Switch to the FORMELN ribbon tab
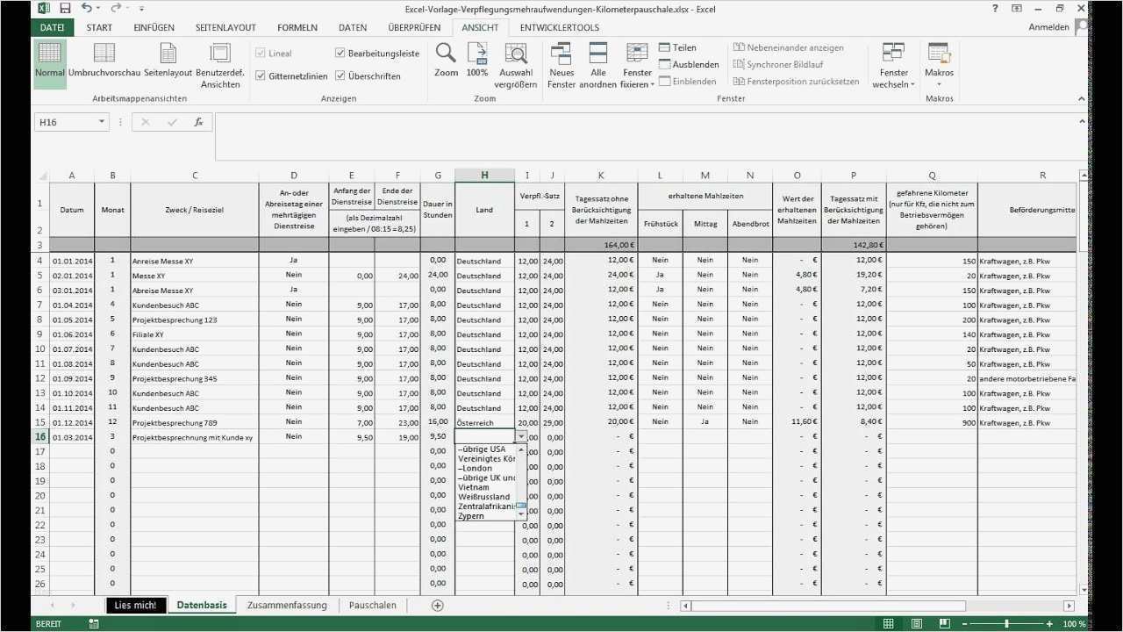1123x632 pixels. click(x=297, y=27)
